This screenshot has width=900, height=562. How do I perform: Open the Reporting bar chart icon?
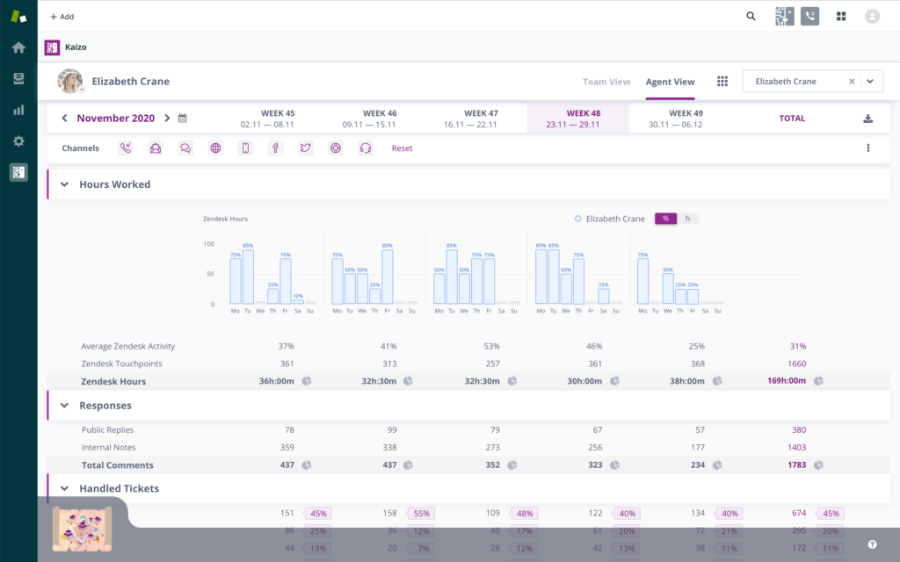[18, 110]
